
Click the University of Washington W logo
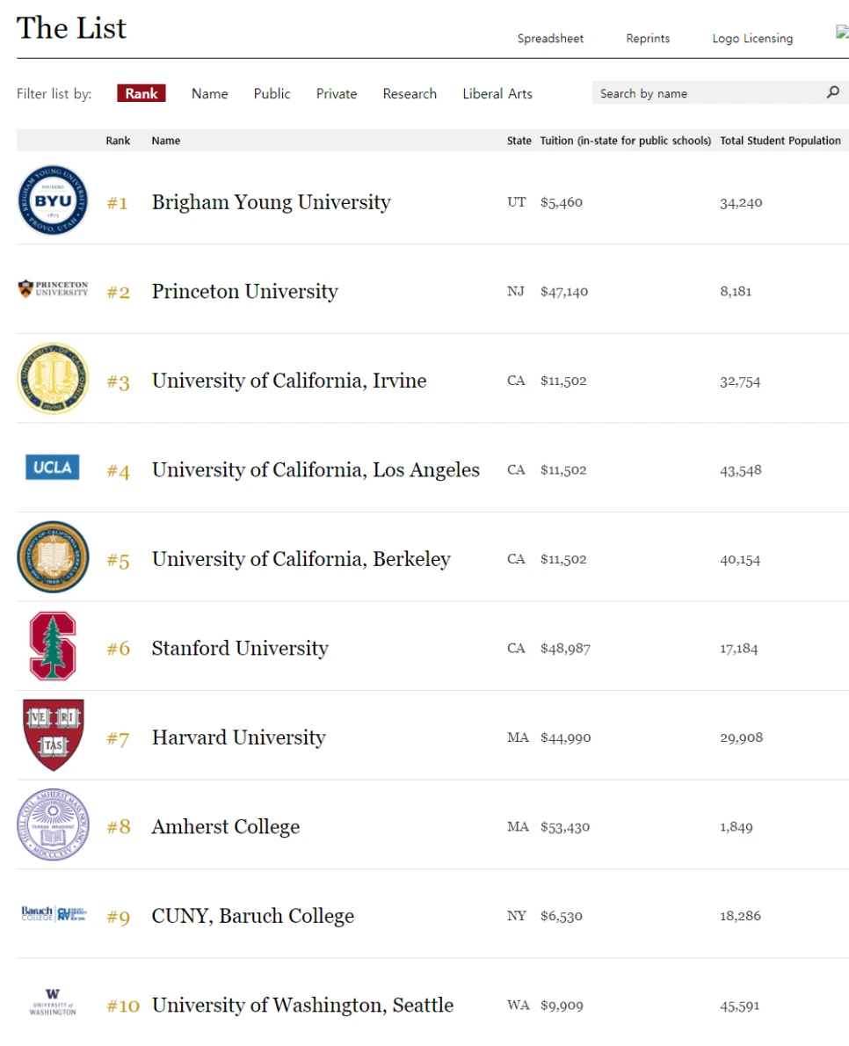(53, 1002)
